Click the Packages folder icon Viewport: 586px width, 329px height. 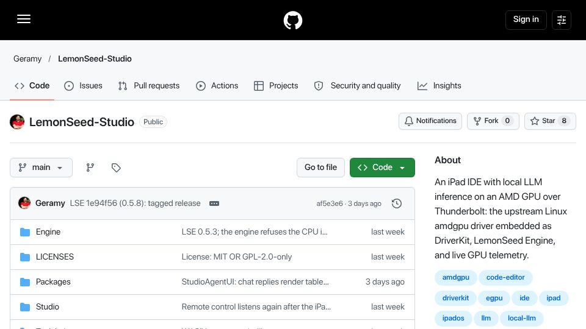pos(25,282)
